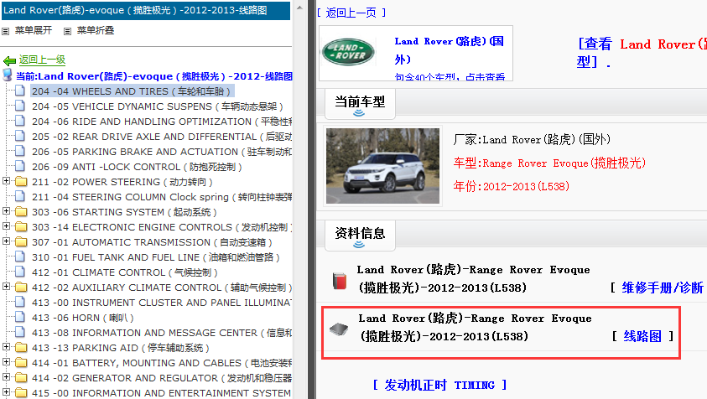The height and width of the screenshot is (399, 707).
Task: Select 当前:Land Rover evoque root node
Action: tap(153, 76)
